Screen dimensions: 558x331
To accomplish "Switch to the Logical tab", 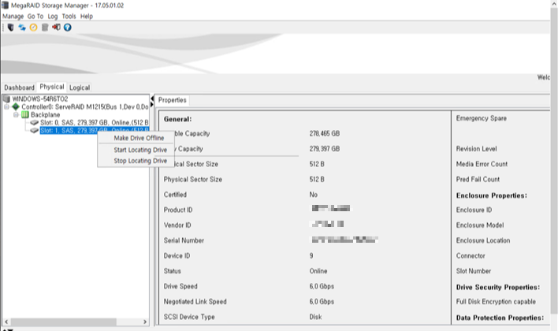I will 80,87.
